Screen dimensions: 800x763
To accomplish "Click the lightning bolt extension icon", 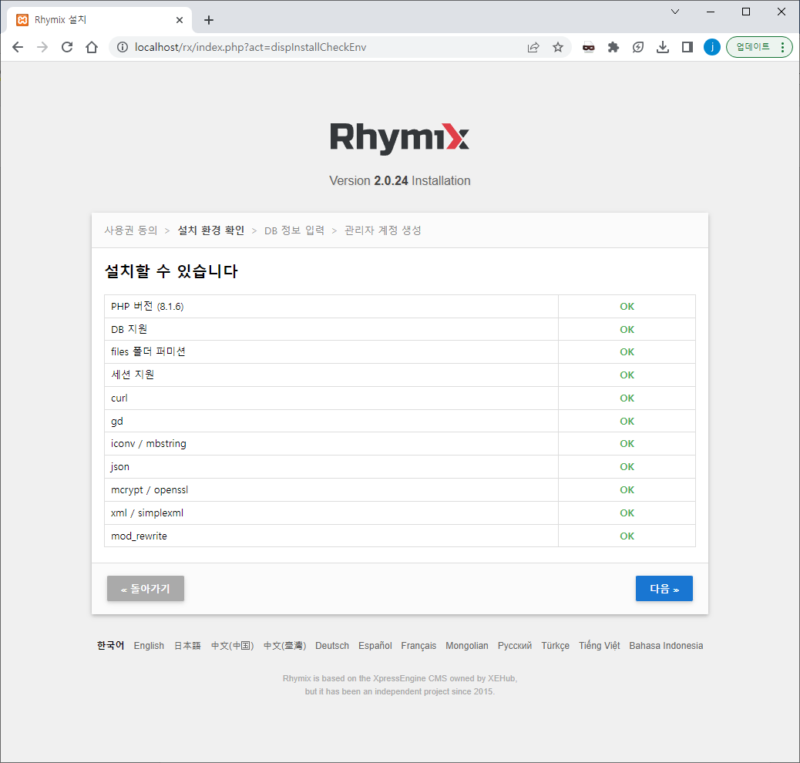I will pyautogui.click(x=637, y=48).
